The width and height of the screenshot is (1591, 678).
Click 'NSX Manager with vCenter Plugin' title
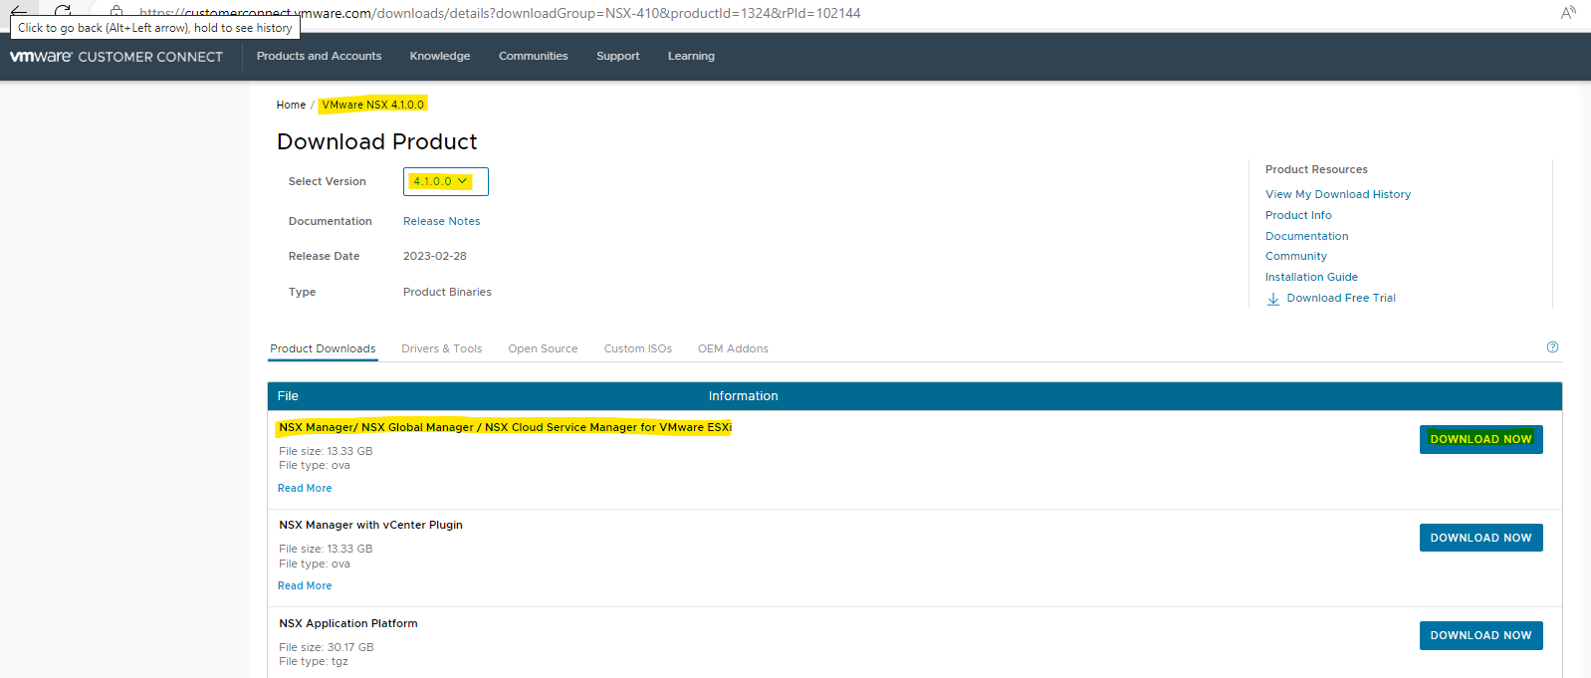[370, 526]
